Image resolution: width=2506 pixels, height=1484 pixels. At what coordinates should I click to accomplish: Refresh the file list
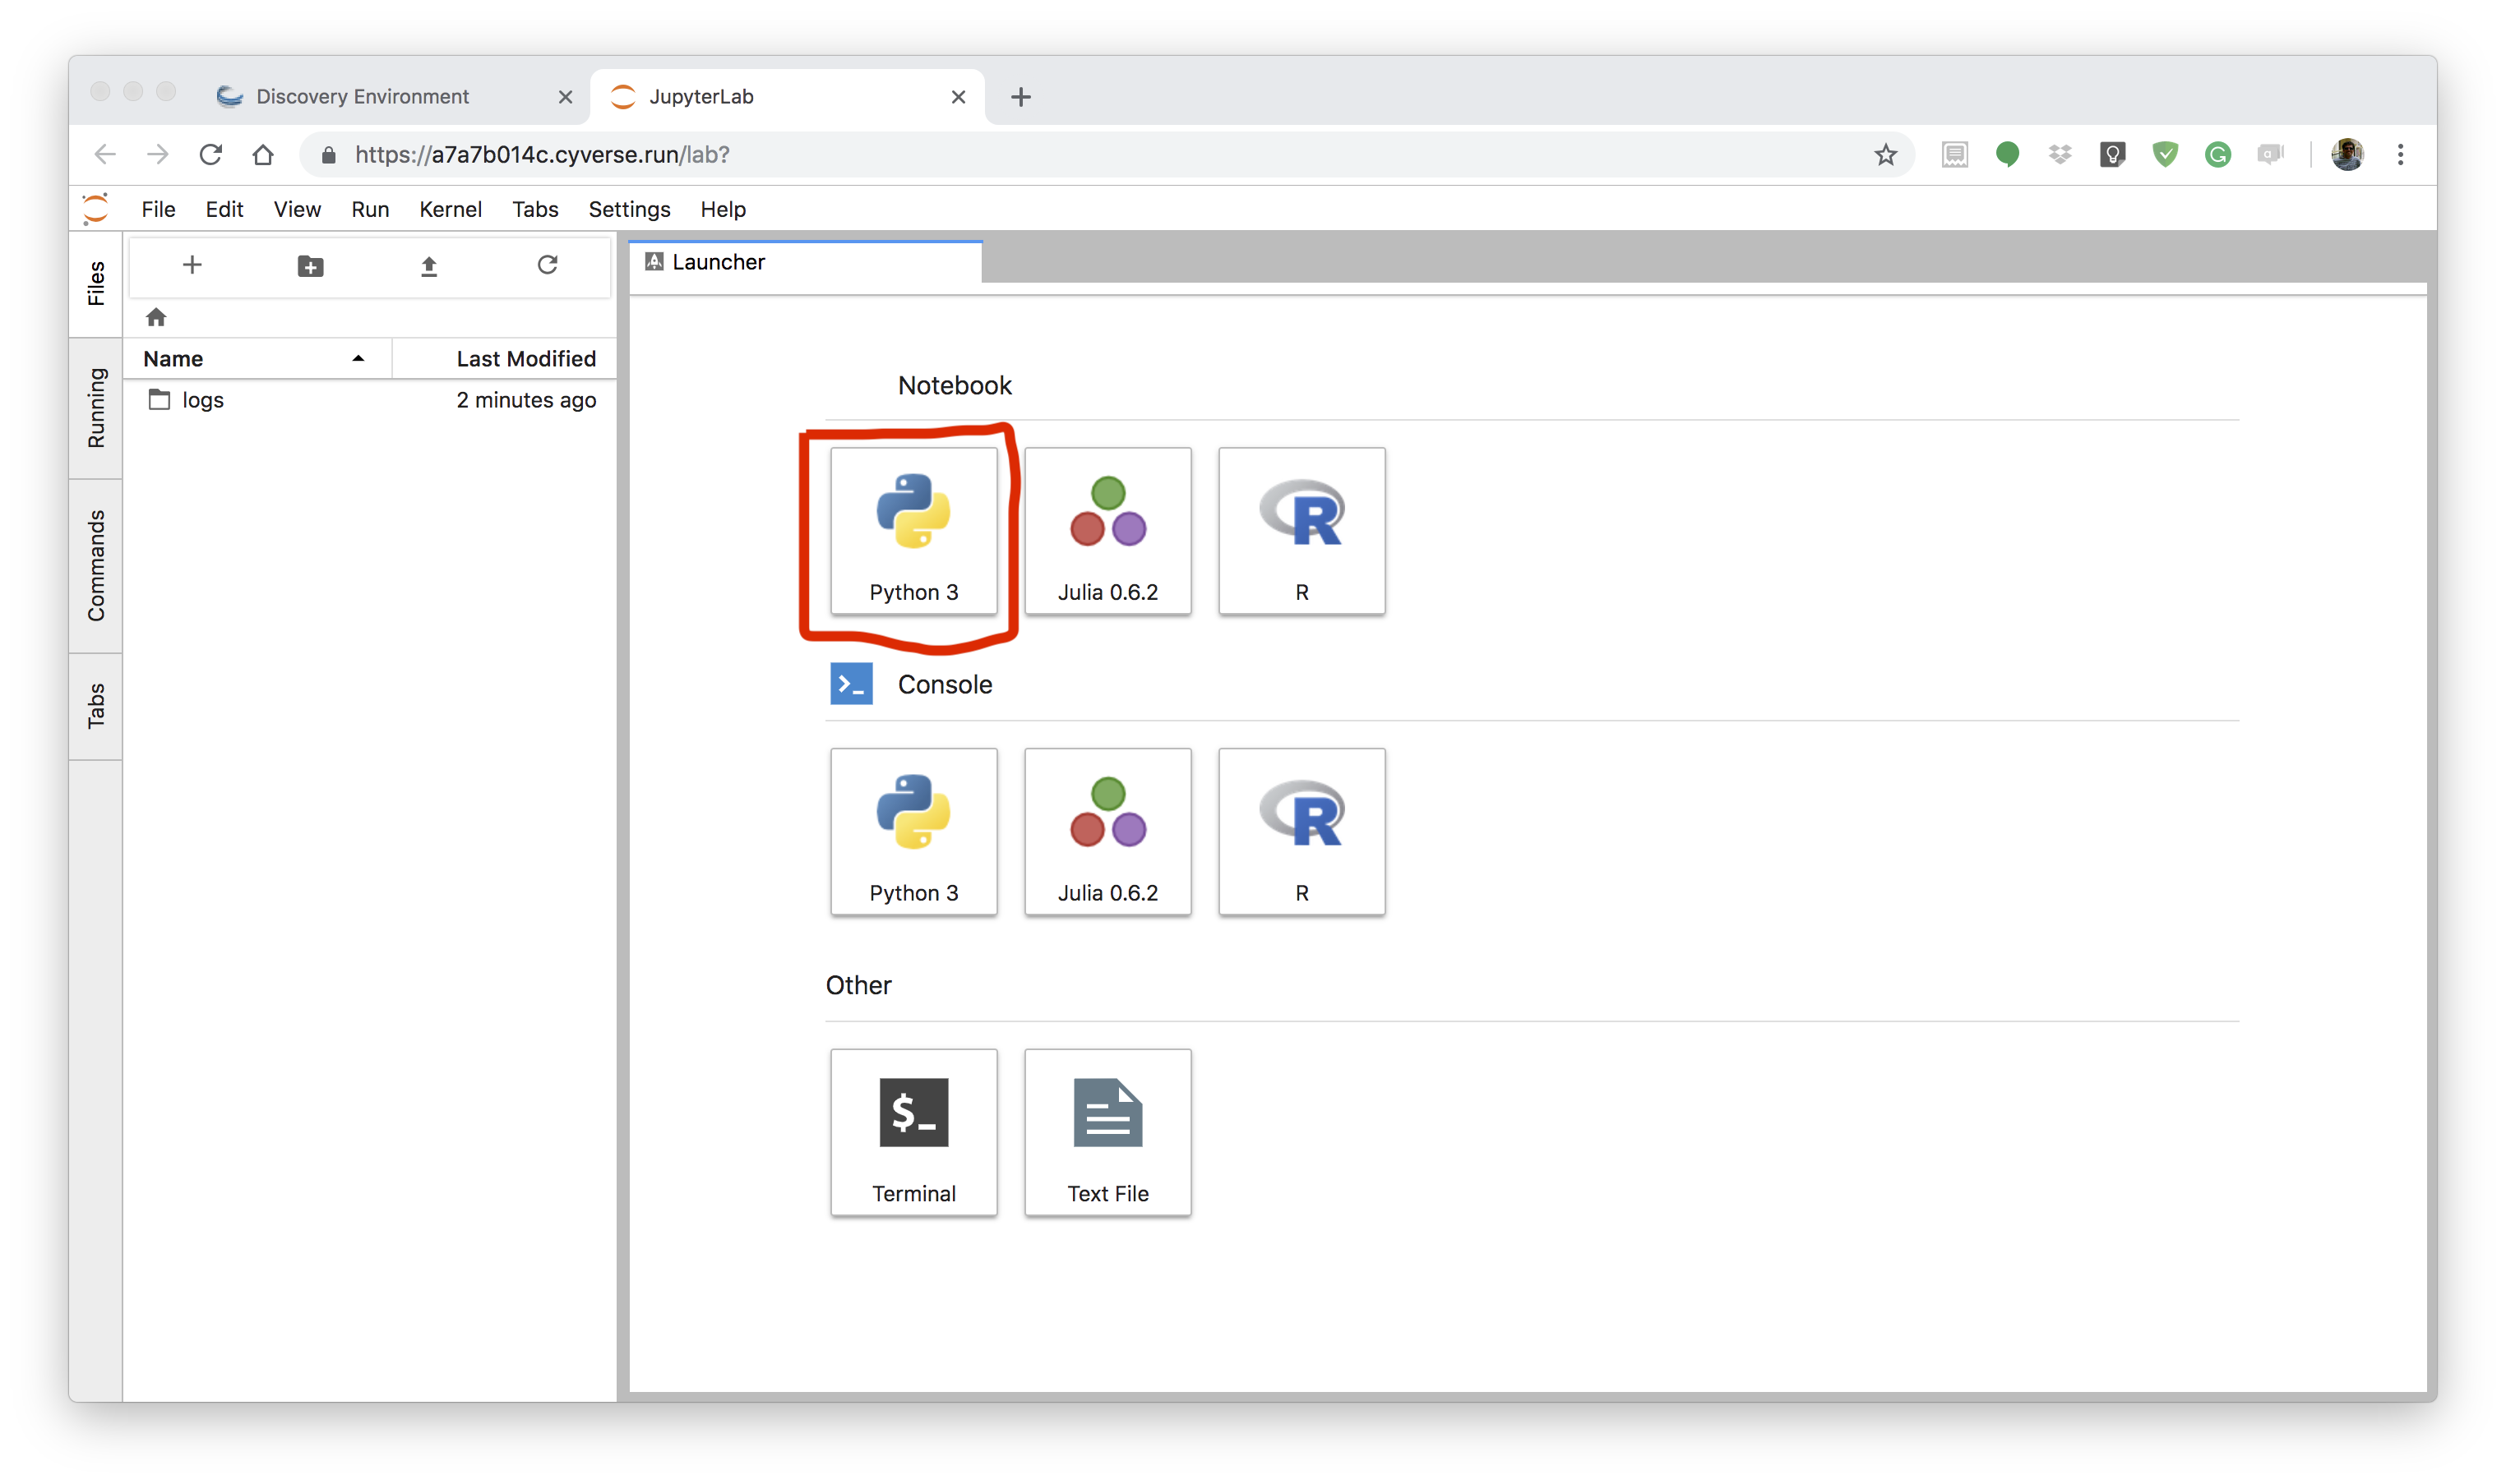[x=548, y=265]
